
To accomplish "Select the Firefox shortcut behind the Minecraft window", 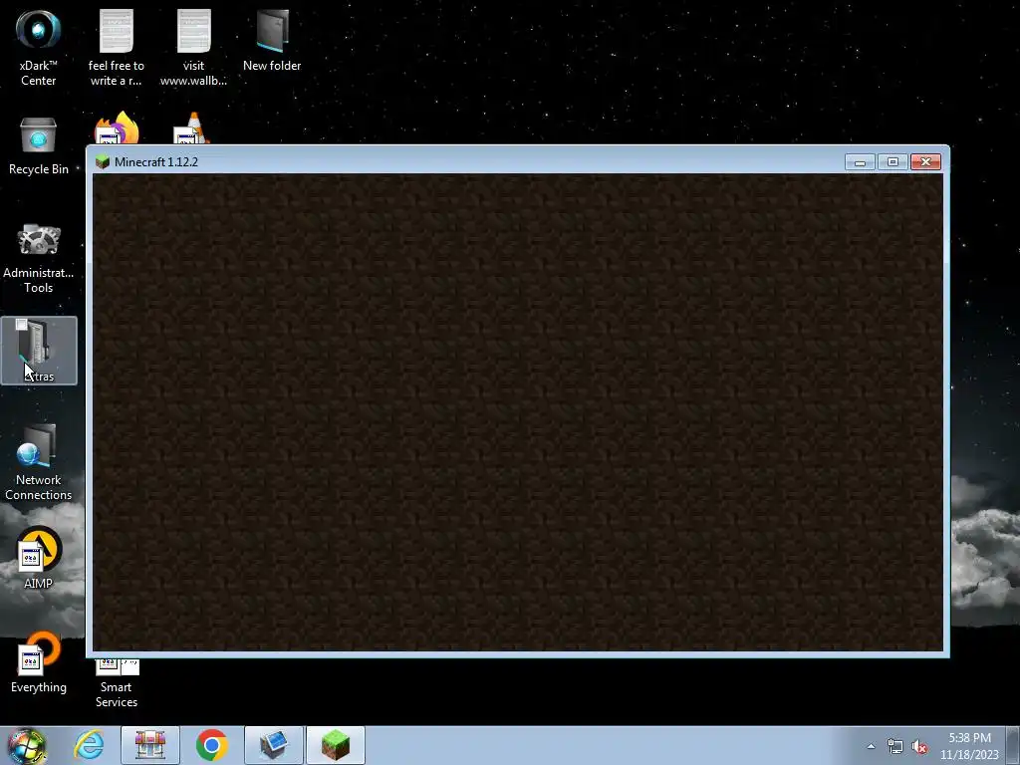I will (117, 128).
